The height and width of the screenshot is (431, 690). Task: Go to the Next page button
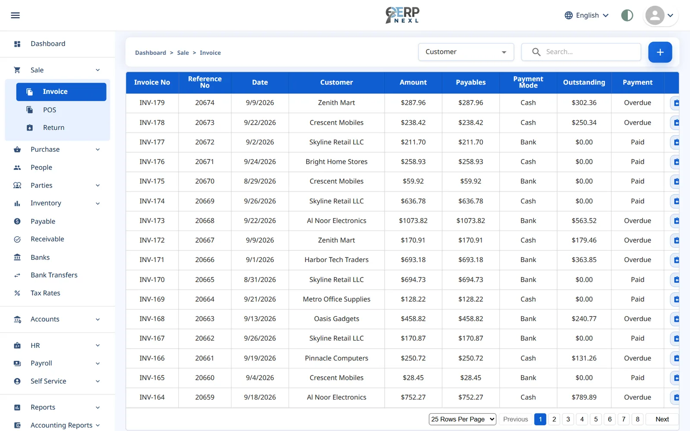662,419
